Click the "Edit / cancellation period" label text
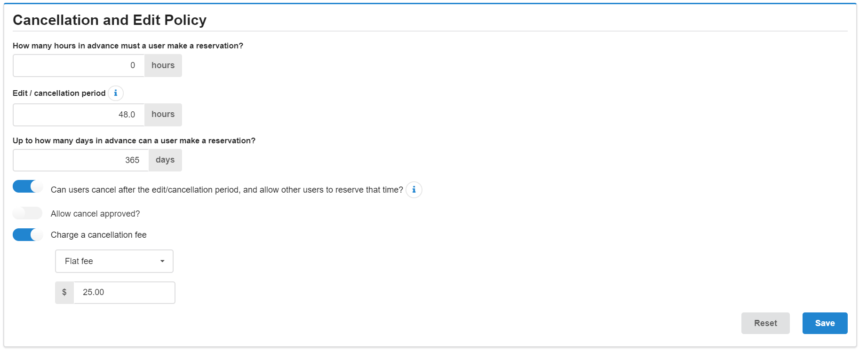The height and width of the screenshot is (350, 859). click(x=59, y=93)
